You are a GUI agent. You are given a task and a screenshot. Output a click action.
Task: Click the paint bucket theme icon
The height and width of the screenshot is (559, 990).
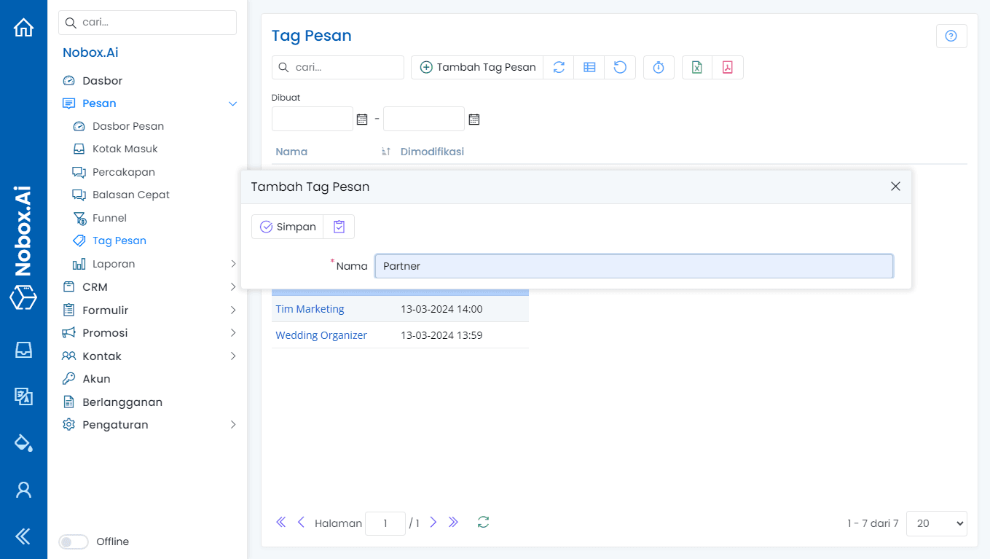pyautogui.click(x=23, y=442)
